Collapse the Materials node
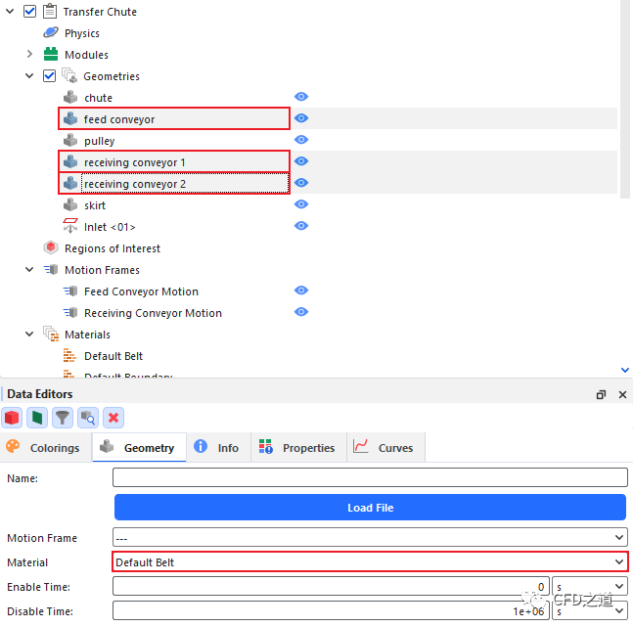The width and height of the screenshot is (633, 627). [x=29, y=334]
